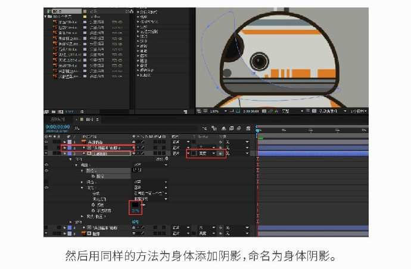
Task: Toggle the hide shy layers icon
Action: tap(223, 129)
